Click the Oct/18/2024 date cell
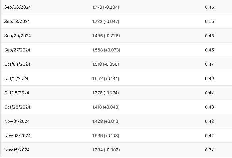Screen dimensions: 232x158 (17, 93)
